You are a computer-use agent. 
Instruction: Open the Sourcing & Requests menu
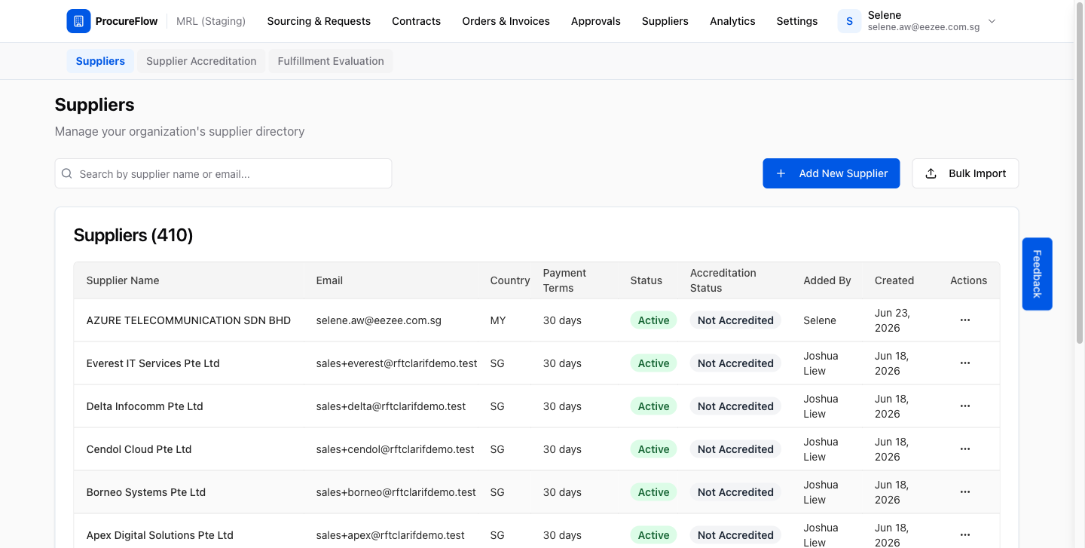319,21
